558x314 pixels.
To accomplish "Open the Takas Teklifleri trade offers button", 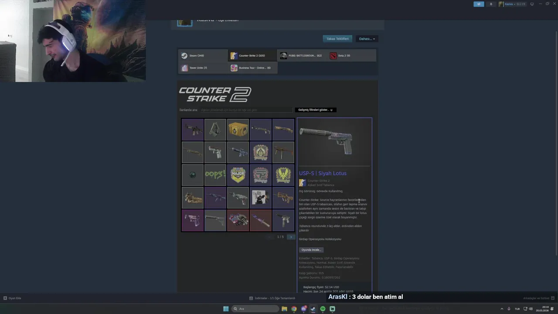I will coord(337,39).
